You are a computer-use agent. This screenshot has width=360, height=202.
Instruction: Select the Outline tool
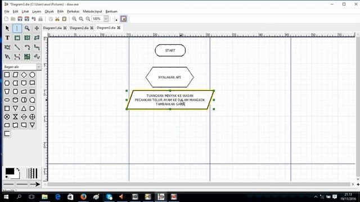point(37,57)
